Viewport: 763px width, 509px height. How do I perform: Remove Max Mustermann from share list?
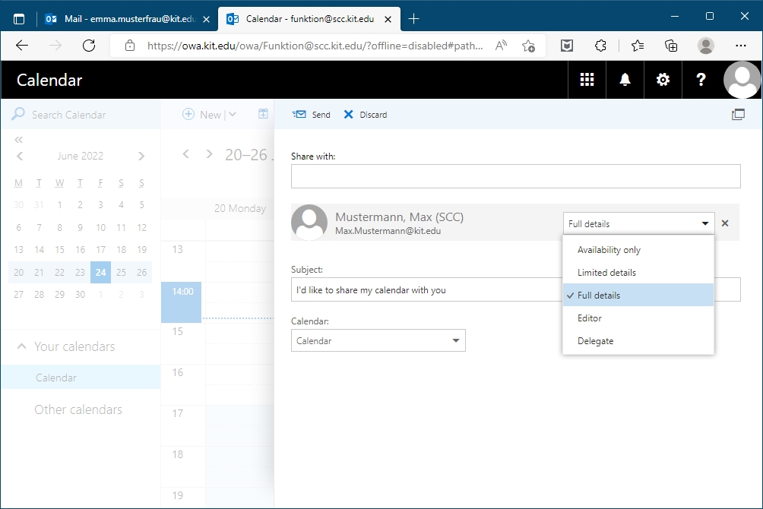[x=725, y=223]
